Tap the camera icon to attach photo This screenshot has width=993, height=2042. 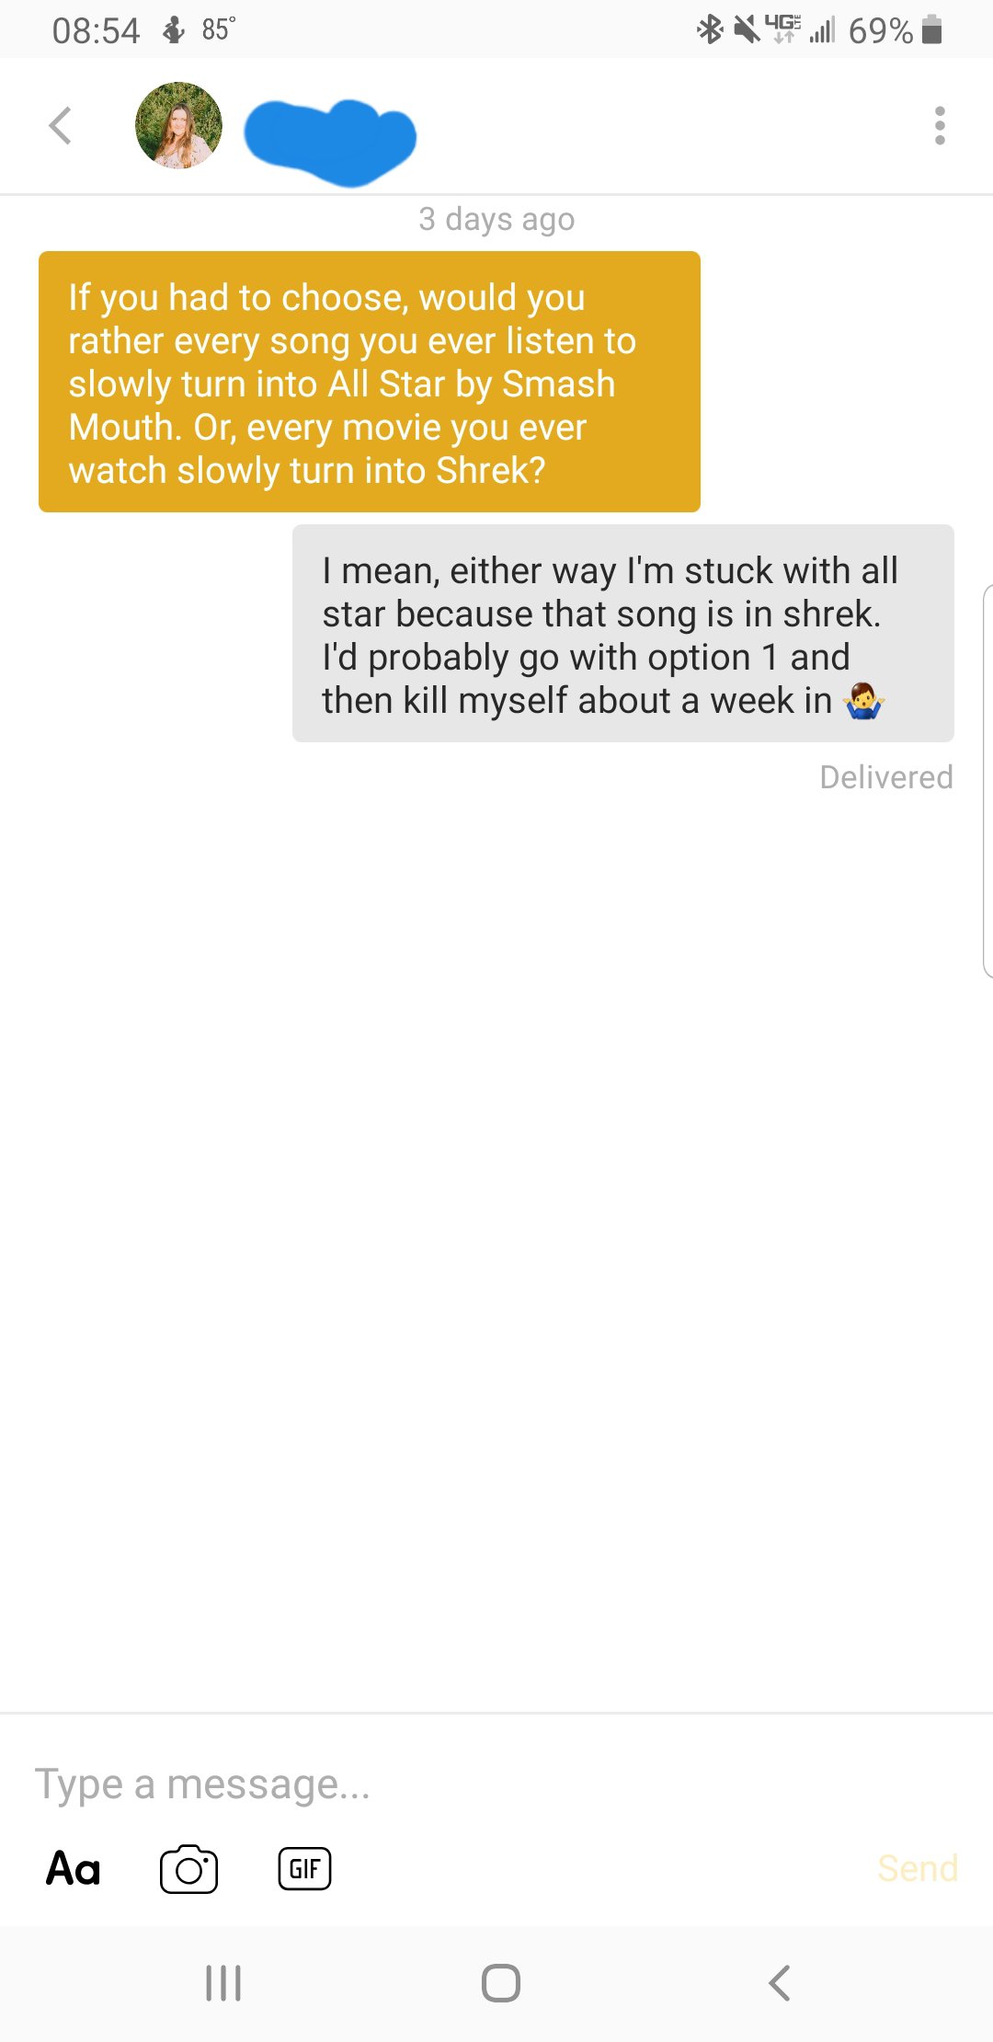click(x=188, y=1869)
